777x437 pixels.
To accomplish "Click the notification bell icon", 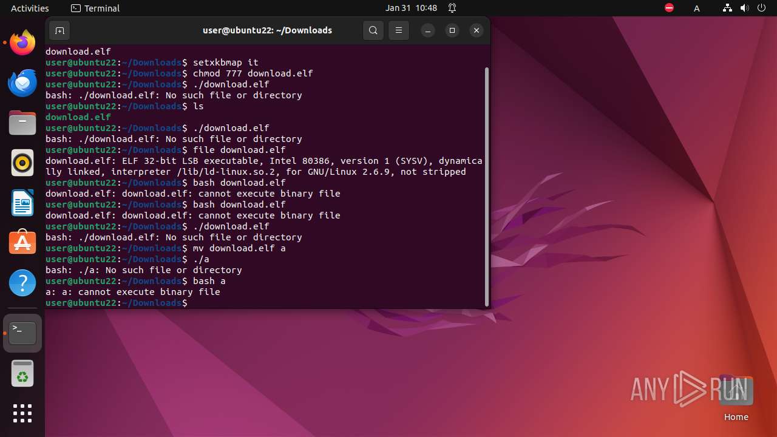I will click(x=452, y=8).
